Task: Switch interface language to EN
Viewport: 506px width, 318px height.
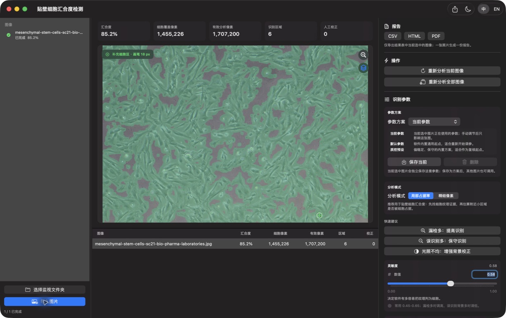Action: pyautogui.click(x=496, y=9)
